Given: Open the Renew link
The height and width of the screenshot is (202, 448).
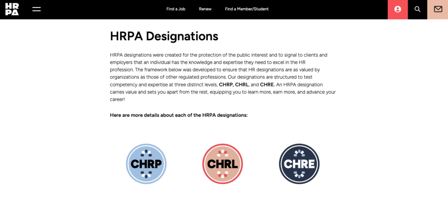Looking at the screenshot, I should (x=205, y=9).
